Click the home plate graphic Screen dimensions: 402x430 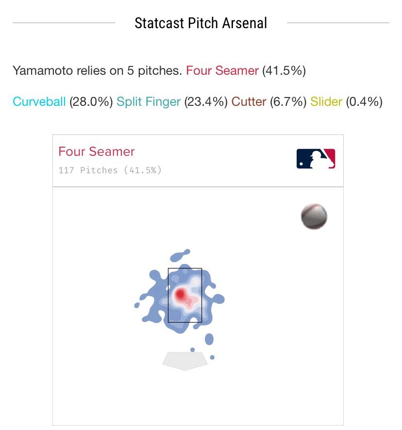(185, 361)
